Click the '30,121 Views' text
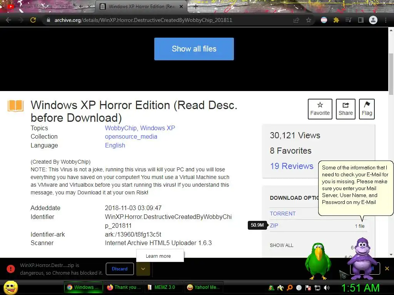394x295 pixels. 295,136
